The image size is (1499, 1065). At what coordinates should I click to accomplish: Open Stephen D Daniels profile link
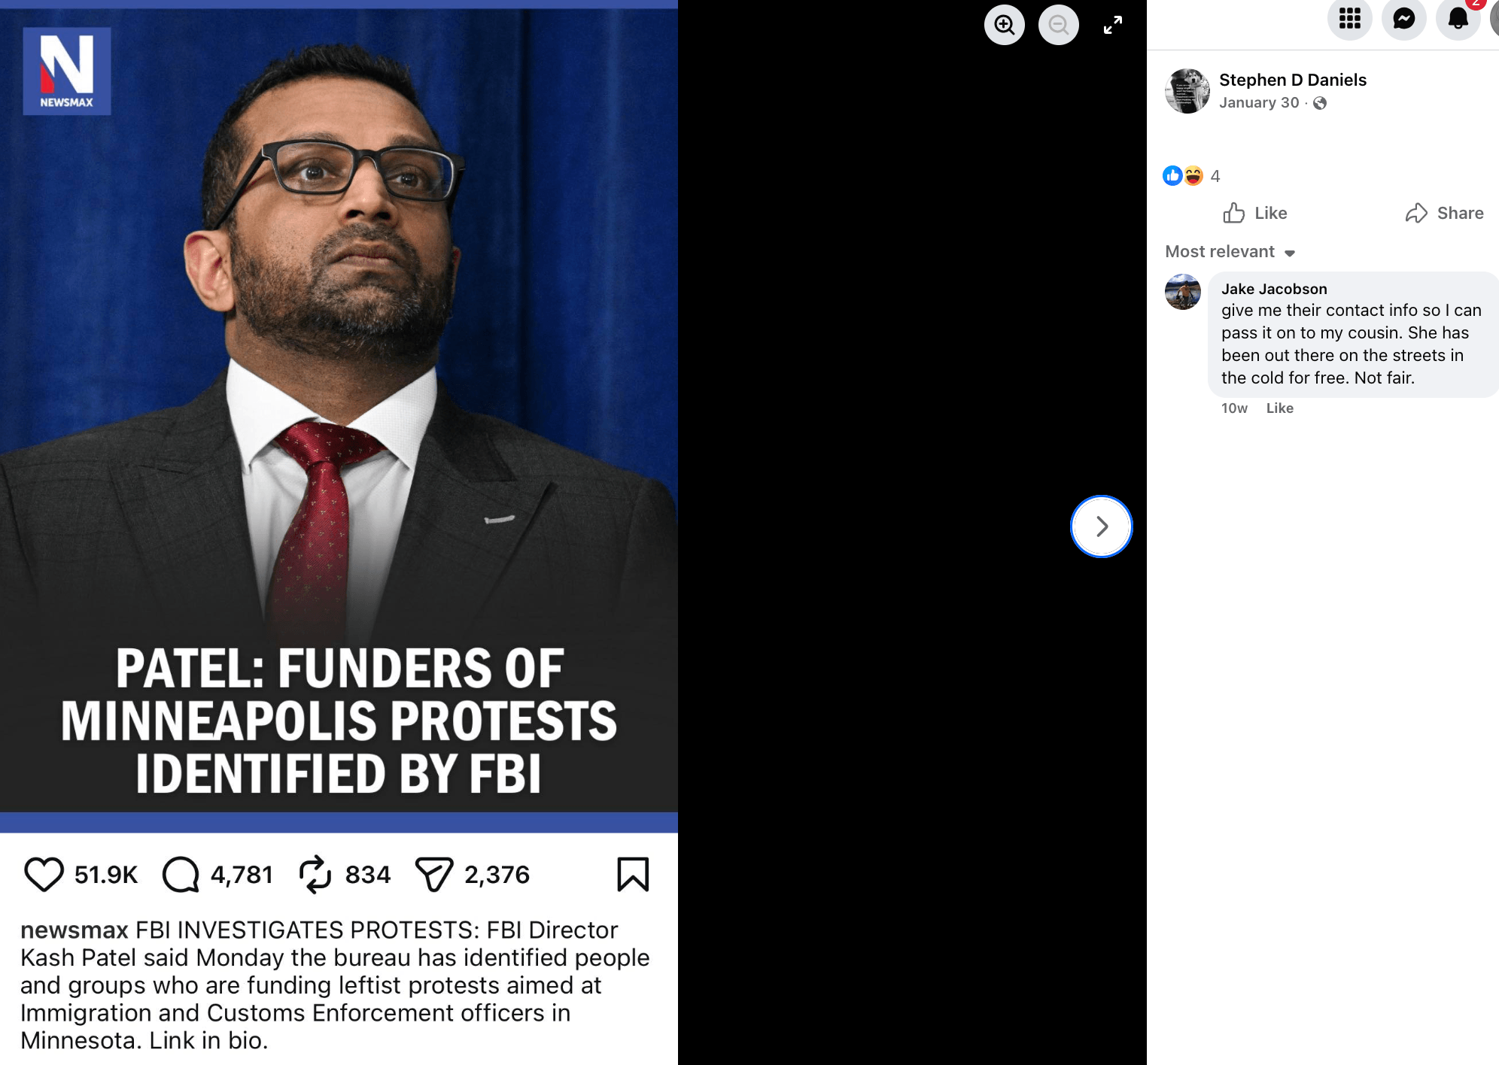click(1292, 80)
